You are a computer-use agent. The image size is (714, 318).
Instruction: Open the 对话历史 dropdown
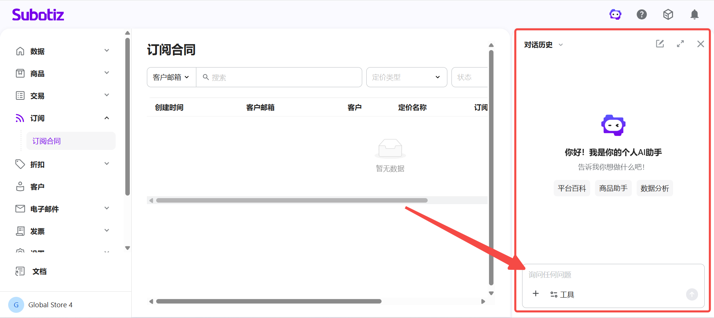(x=543, y=45)
